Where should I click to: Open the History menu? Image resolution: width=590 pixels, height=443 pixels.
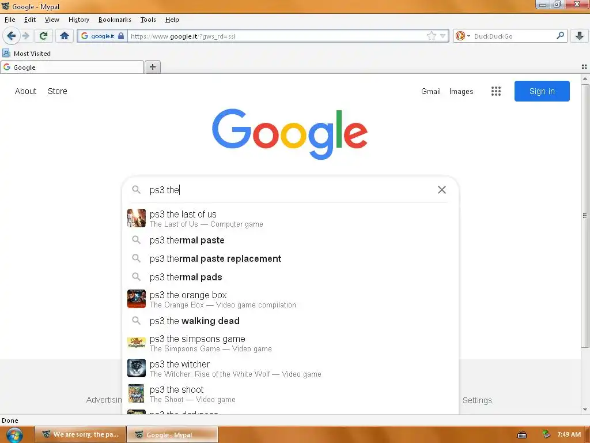coord(78,20)
